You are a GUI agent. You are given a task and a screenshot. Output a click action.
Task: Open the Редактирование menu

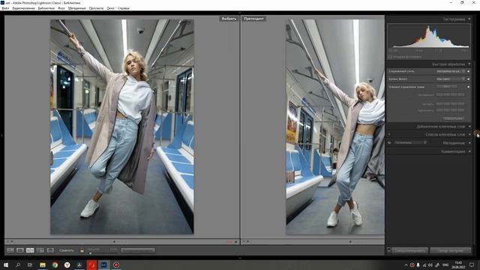pyautogui.click(x=23, y=8)
